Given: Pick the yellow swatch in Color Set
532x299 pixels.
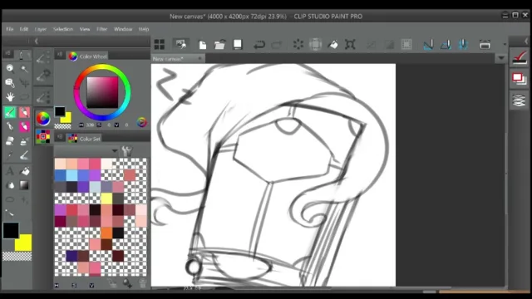Looking at the screenshot, I should 106,199.
